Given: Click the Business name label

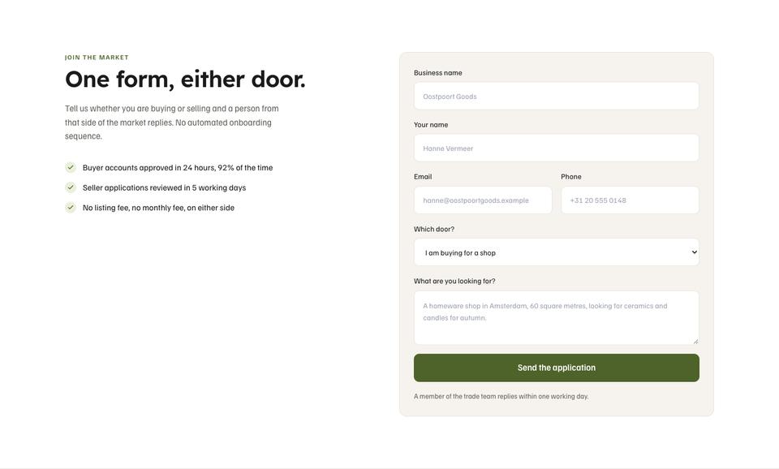Looking at the screenshot, I should click(437, 72).
